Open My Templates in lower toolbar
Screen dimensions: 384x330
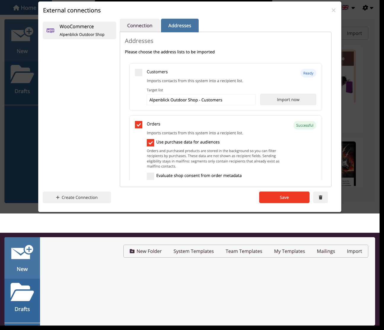[x=289, y=251]
